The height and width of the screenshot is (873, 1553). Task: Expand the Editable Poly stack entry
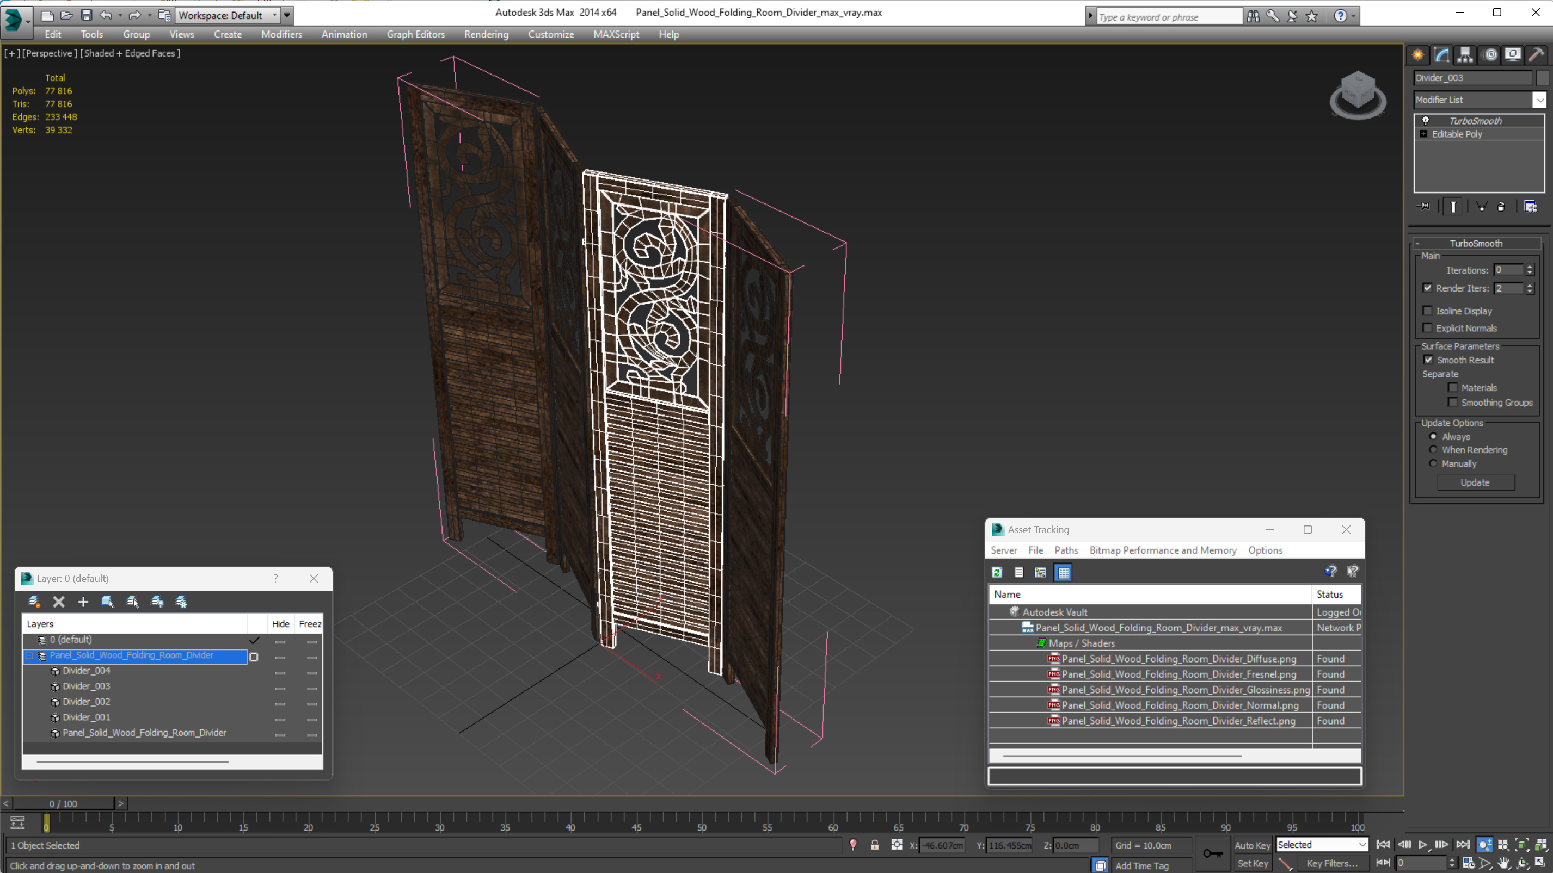point(1423,134)
